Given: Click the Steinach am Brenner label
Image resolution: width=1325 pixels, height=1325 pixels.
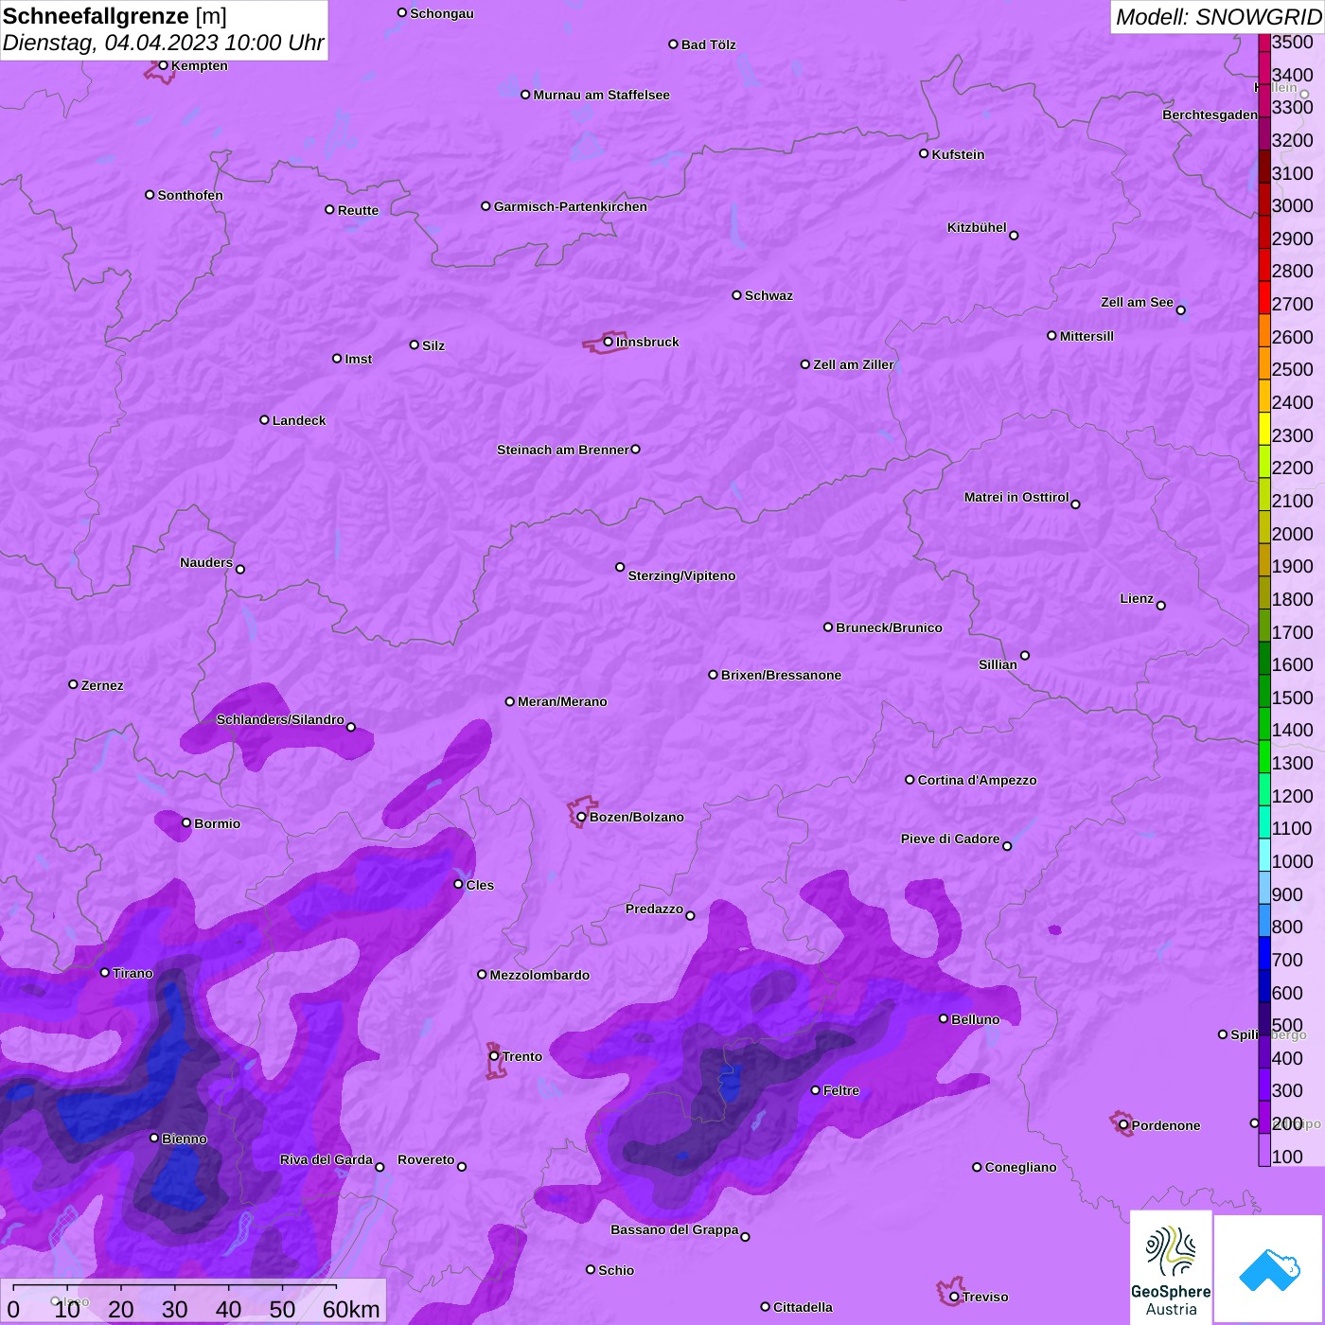Looking at the screenshot, I should 562,450.
